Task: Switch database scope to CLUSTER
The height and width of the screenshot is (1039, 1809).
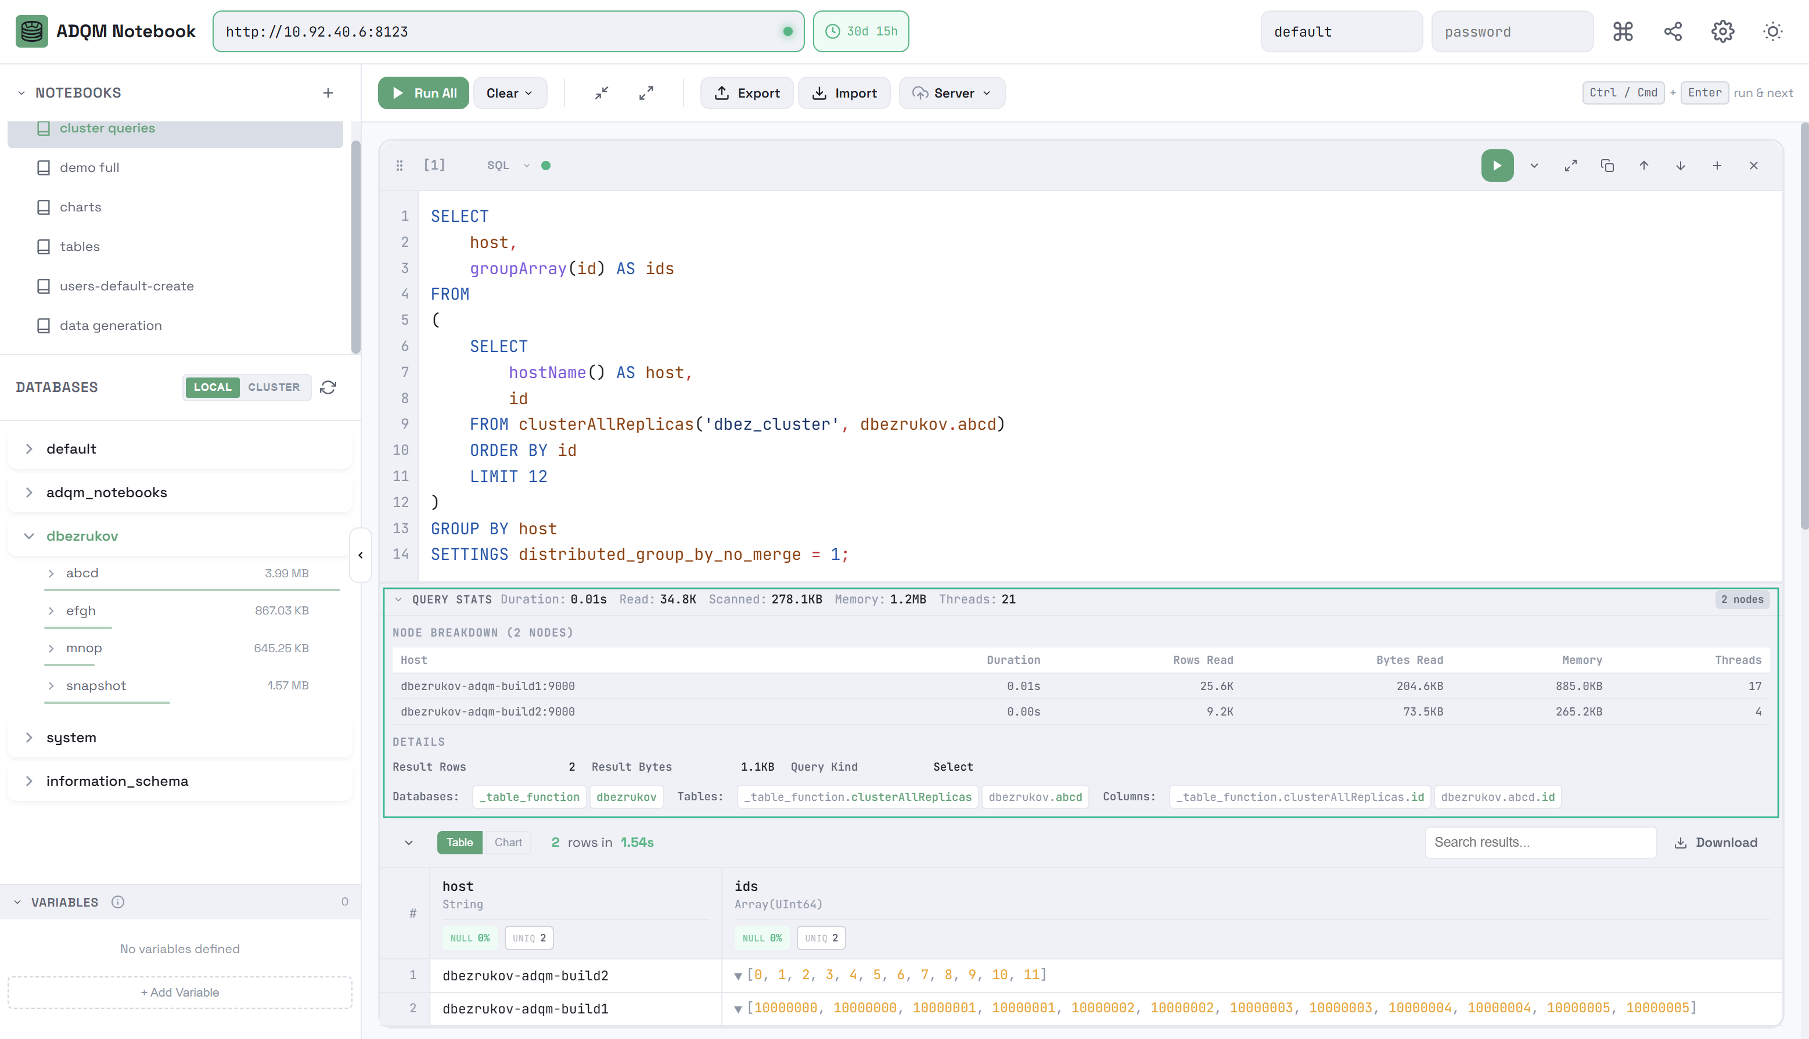Action: pyautogui.click(x=274, y=387)
